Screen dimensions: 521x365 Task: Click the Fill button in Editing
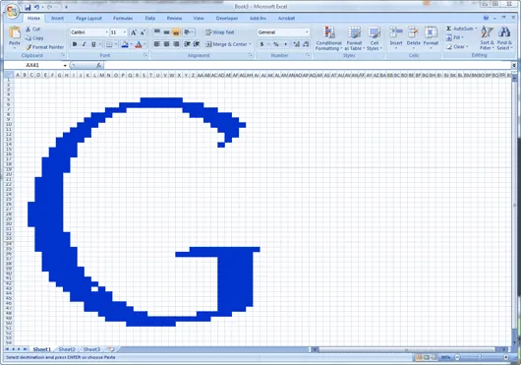point(455,37)
